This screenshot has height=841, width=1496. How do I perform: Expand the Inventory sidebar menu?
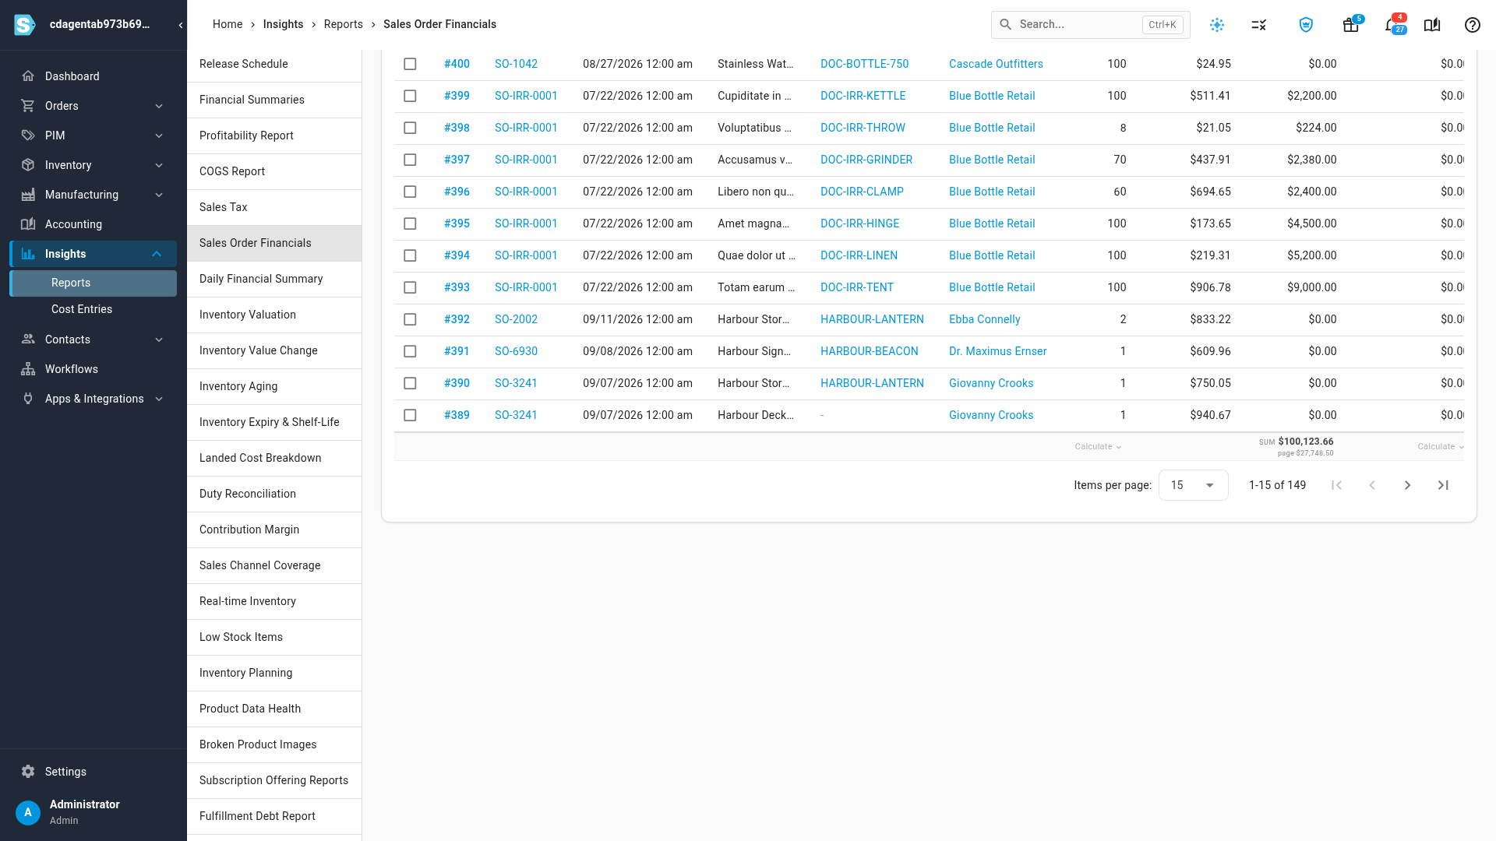[x=93, y=165]
